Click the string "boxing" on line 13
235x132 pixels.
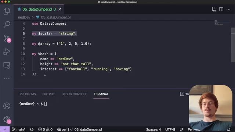coord(122,69)
